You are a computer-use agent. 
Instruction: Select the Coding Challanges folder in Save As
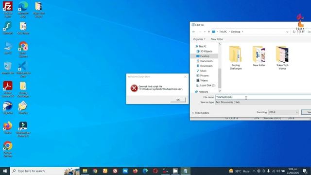point(236,57)
